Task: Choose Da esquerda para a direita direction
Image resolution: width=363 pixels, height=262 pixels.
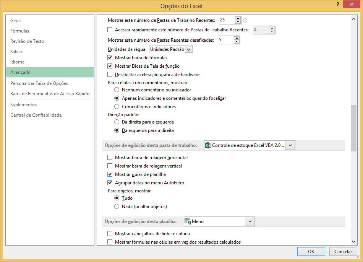Action: [x=117, y=130]
